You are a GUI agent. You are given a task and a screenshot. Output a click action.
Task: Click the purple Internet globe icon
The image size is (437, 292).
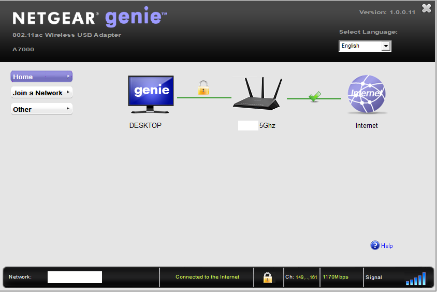coord(367,94)
